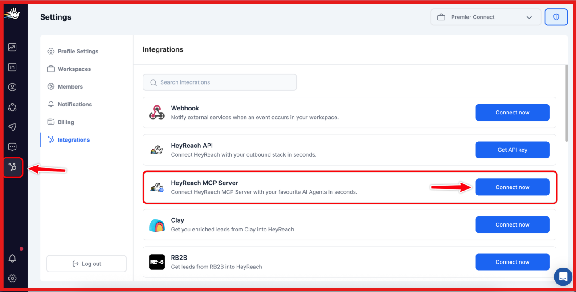Click Connect now for Clay

click(512, 225)
